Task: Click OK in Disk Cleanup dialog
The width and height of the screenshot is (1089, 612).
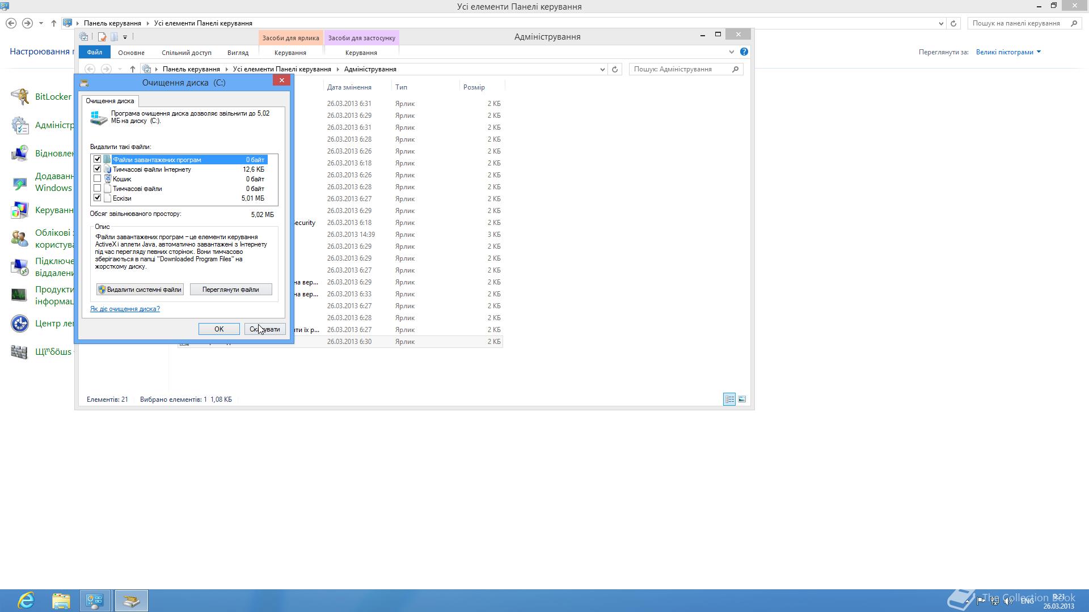Action: point(219,329)
